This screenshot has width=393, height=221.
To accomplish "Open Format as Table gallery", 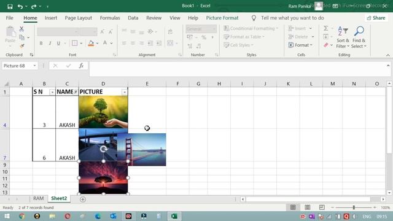I will point(244,37).
